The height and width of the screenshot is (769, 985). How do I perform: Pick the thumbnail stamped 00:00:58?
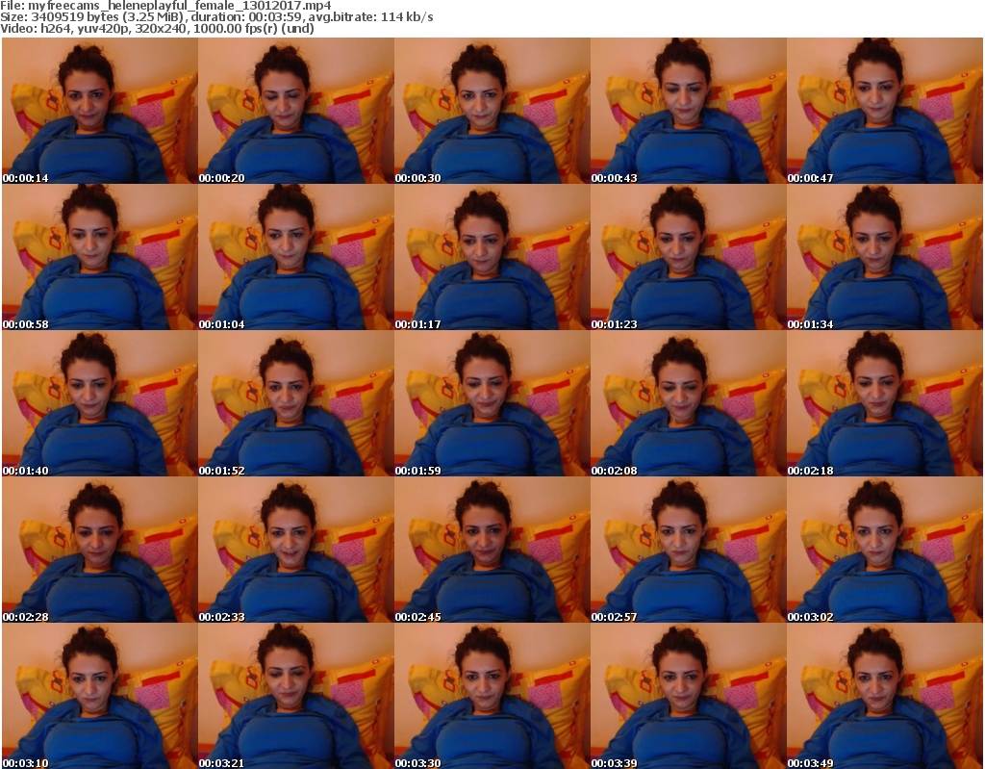tap(100, 257)
